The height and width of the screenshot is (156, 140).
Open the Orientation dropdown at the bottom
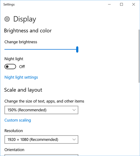(x=41, y=155)
